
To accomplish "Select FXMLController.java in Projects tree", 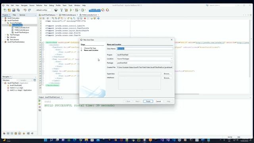I will [x=22, y=30].
